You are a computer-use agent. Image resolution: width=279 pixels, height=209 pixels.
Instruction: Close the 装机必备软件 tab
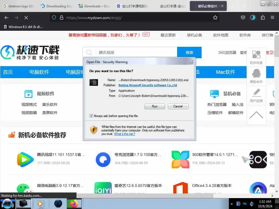point(222,6)
